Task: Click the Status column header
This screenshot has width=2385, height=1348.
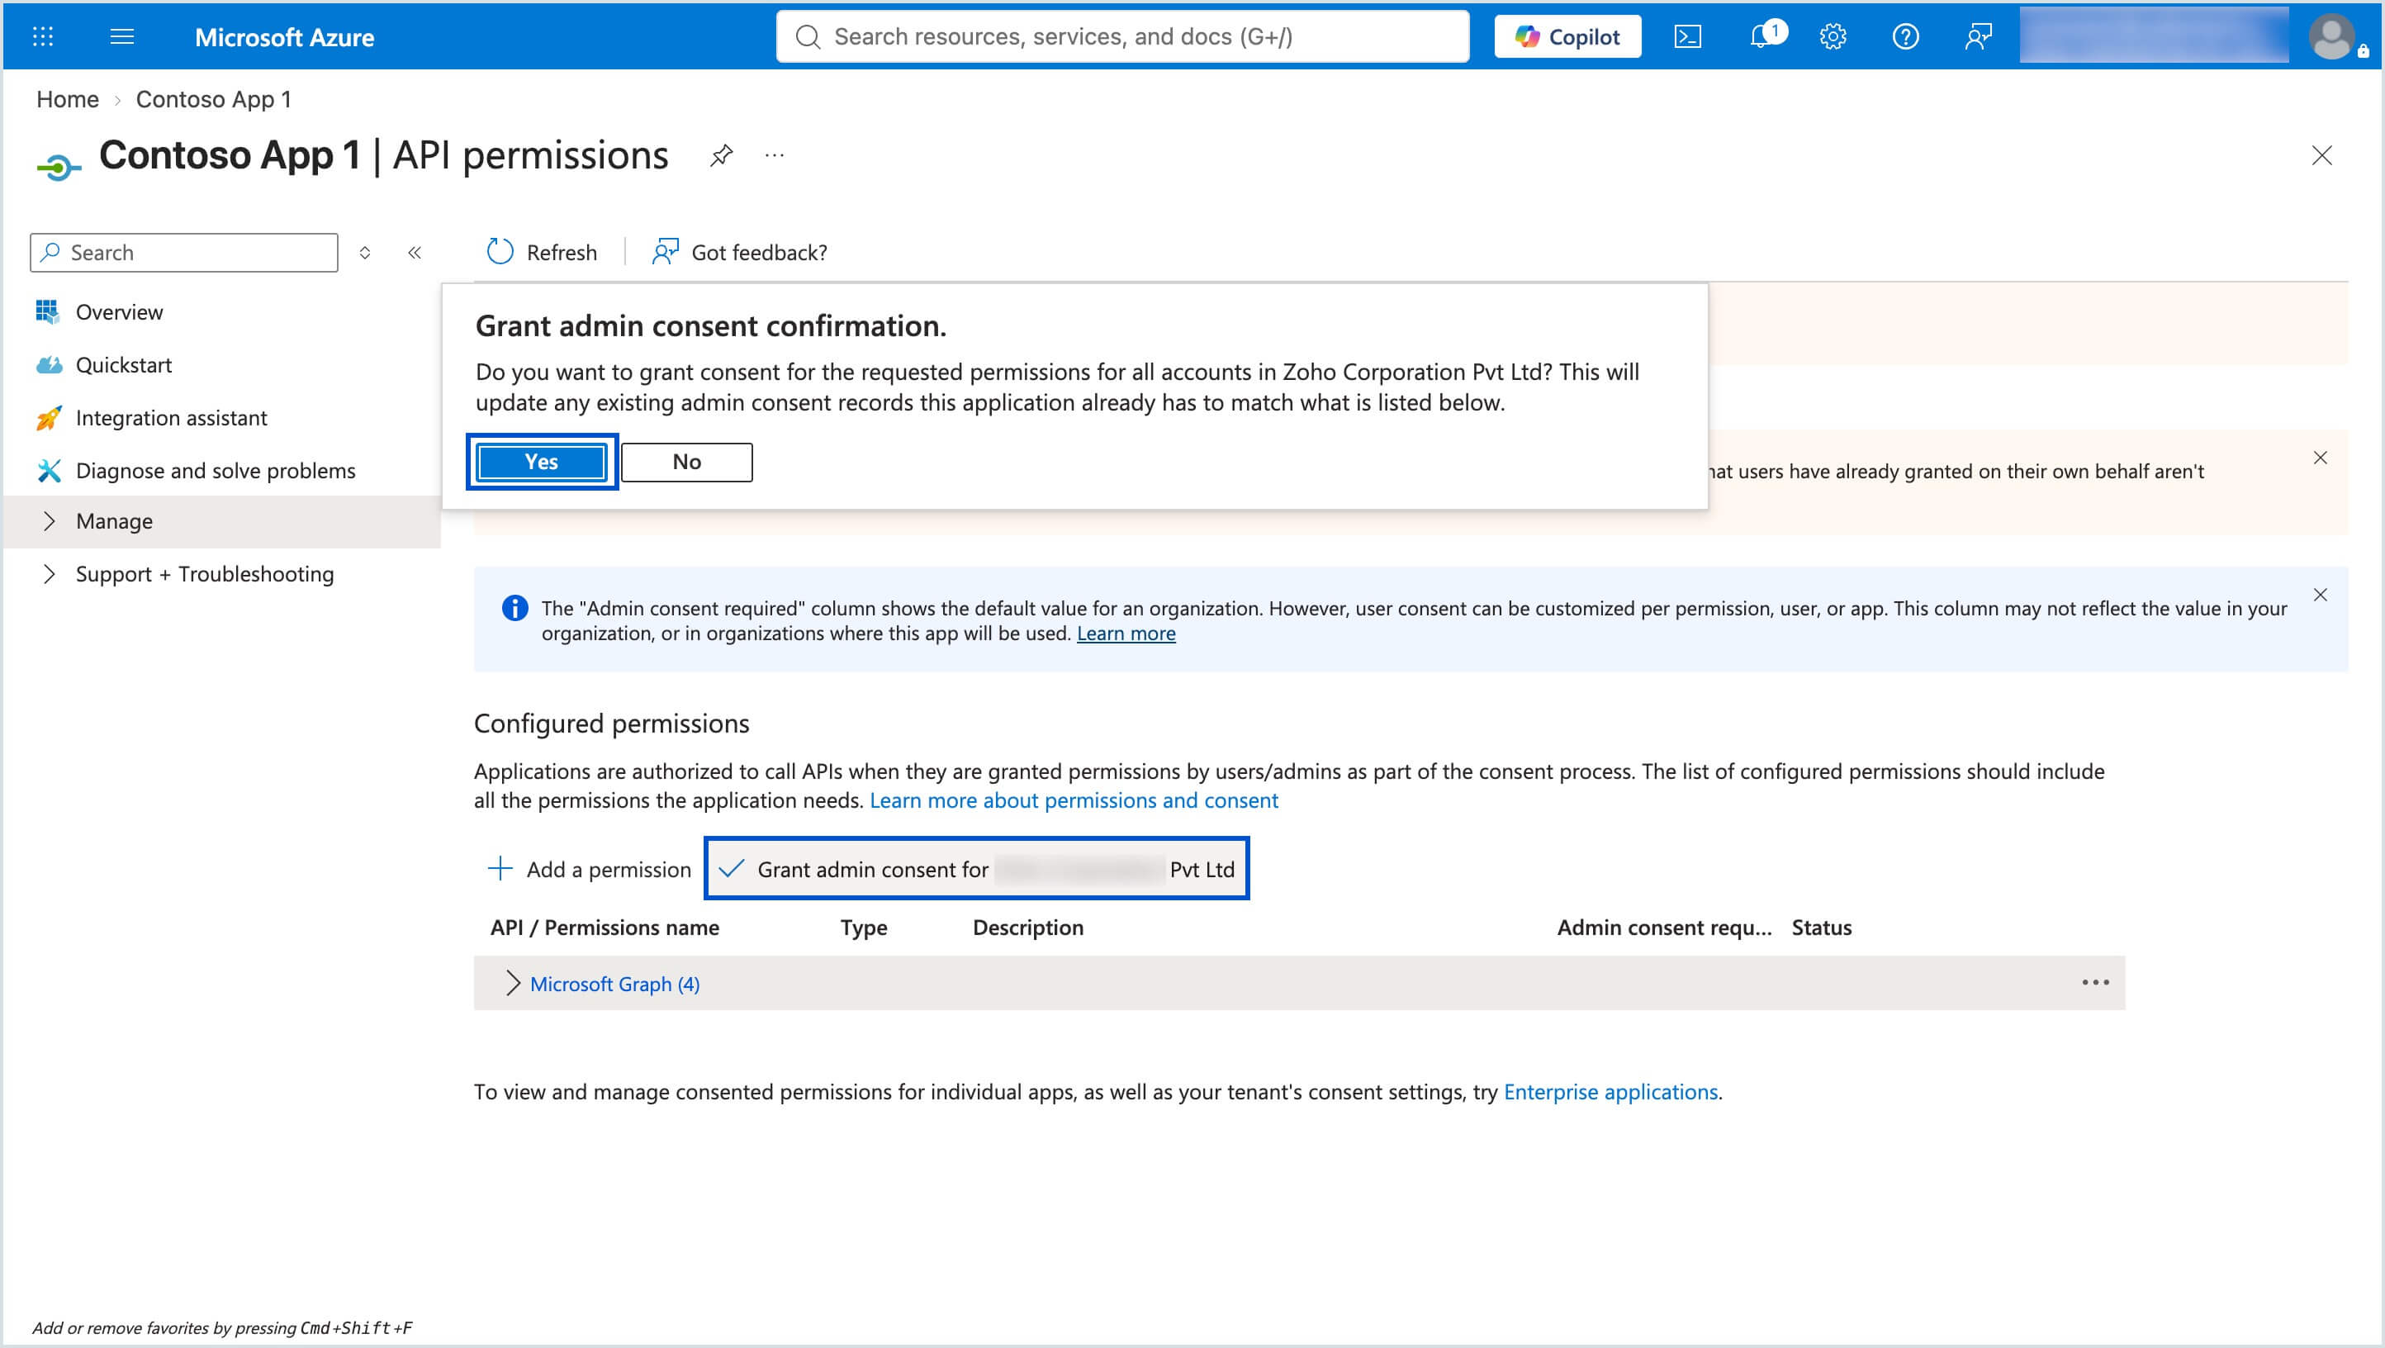Action: [x=1821, y=928]
